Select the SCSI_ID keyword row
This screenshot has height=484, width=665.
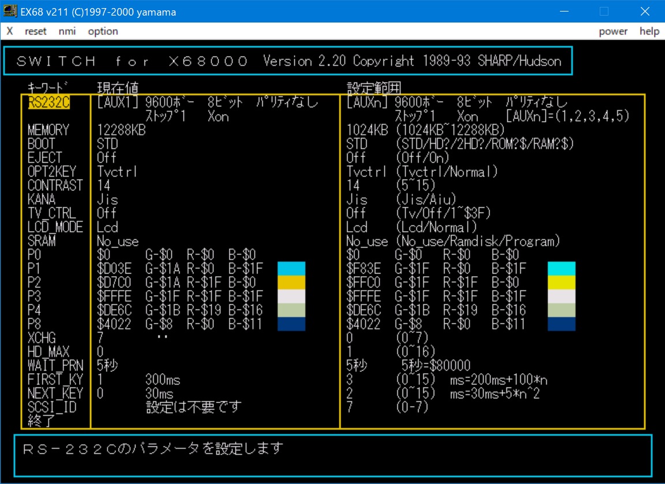click(52, 407)
